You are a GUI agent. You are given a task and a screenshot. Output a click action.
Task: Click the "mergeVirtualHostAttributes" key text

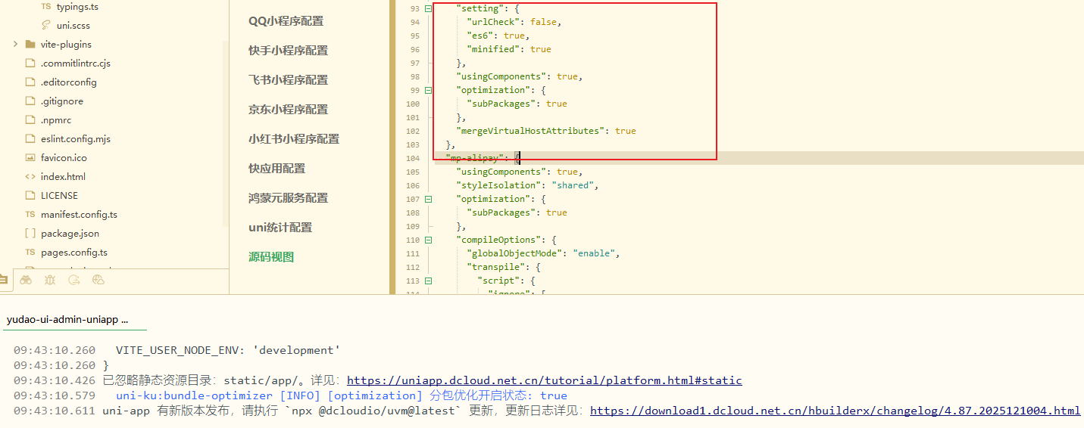[x=532, y=131]
